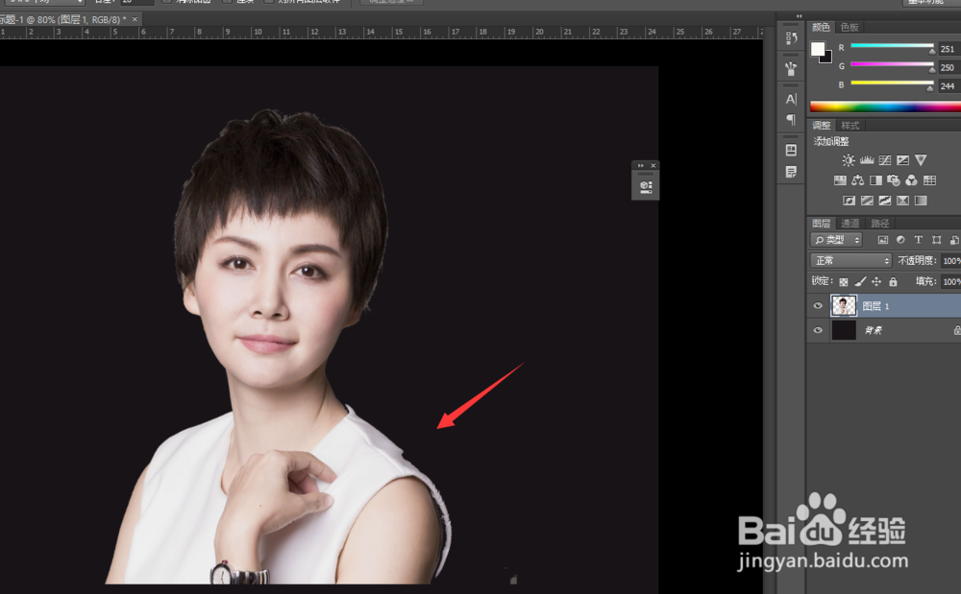This screenshot has height=594, width=961.
Task: Open the Paragraph panel dock icon
Action: (x=791, y=119)
